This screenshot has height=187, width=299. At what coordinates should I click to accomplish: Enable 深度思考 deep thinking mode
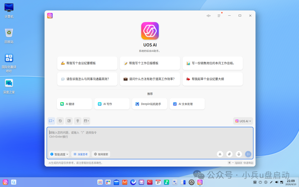(x=80, y=154)
